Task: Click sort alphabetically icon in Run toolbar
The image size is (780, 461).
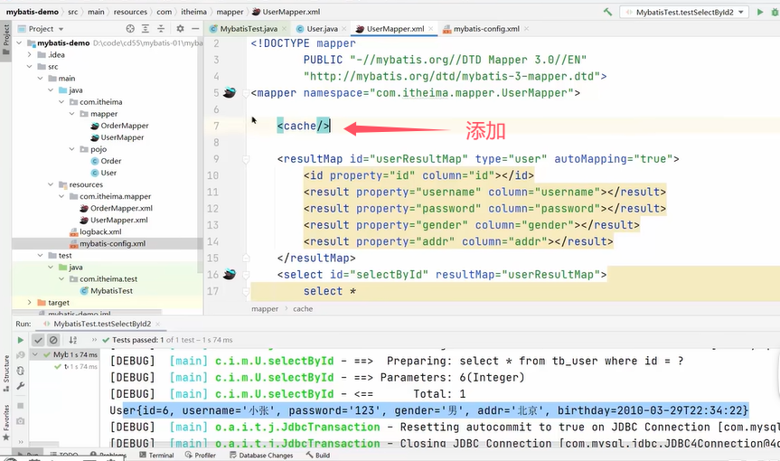Action: tap(73, 340)
